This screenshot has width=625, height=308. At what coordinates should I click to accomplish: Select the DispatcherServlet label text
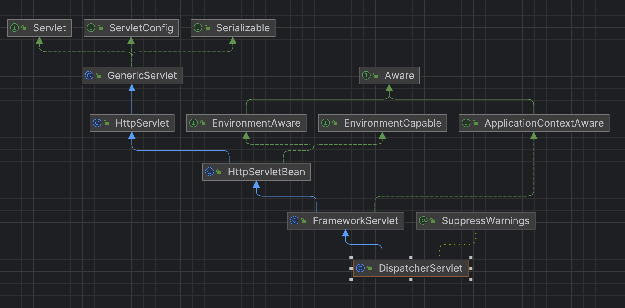pos(421,268)
